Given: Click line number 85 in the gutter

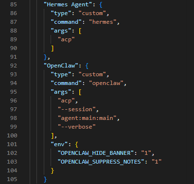Looking at the screenshot, I should click(x=14, y=4).
